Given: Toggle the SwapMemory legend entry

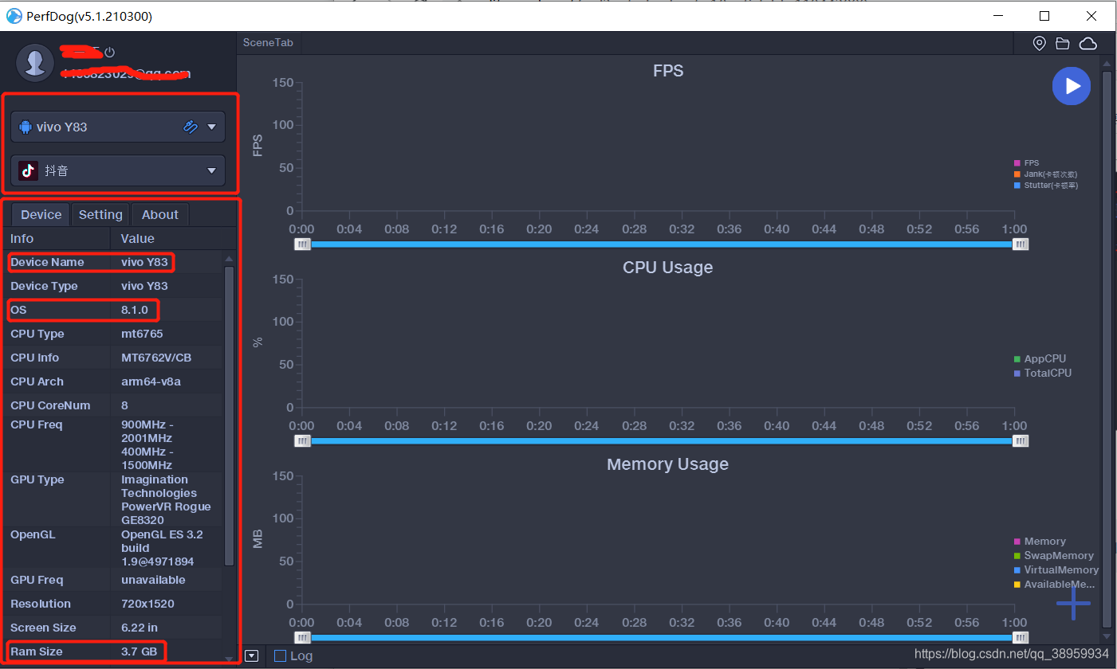Looking at the screenshot, I should (x=1053, y=555).
